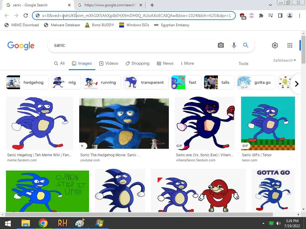The height and width of the screenshot is (229, 306).
Task: Open the extensions puzzle piece menu
Action: [261, 16]
